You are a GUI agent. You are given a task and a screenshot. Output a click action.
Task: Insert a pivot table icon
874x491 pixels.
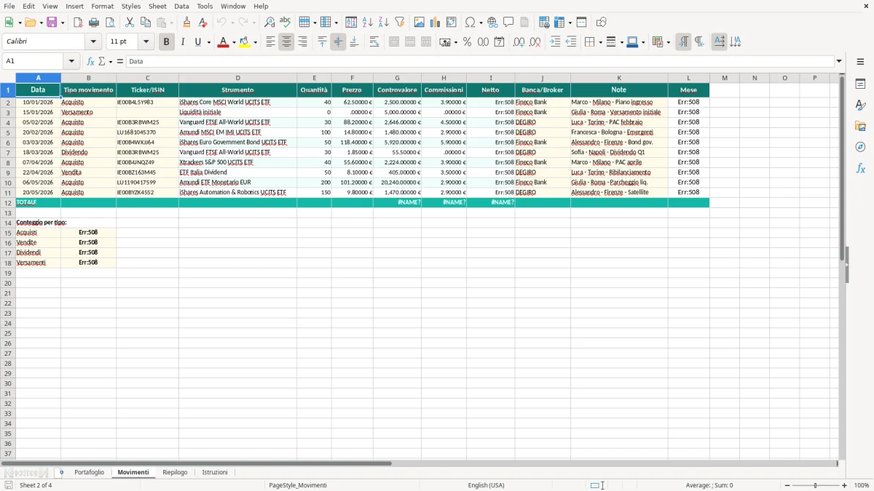coord(452,23)
